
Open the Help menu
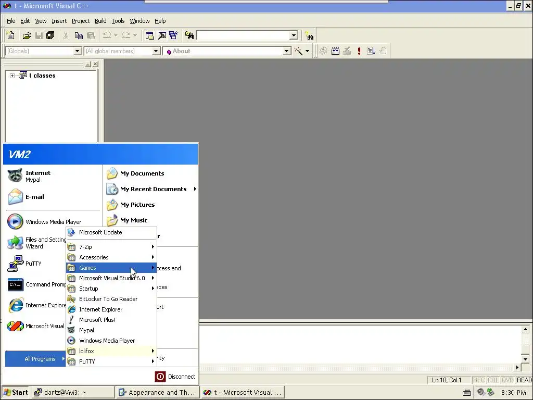click(160, 21)
